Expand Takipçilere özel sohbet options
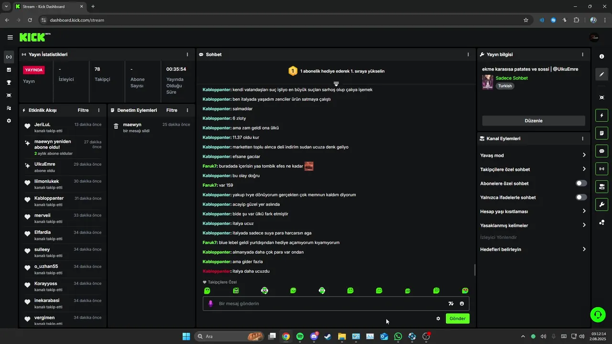Viewport: 612px width, 344px height. coord(533,169)
